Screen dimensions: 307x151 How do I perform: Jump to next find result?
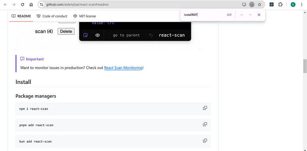[250, 15]
